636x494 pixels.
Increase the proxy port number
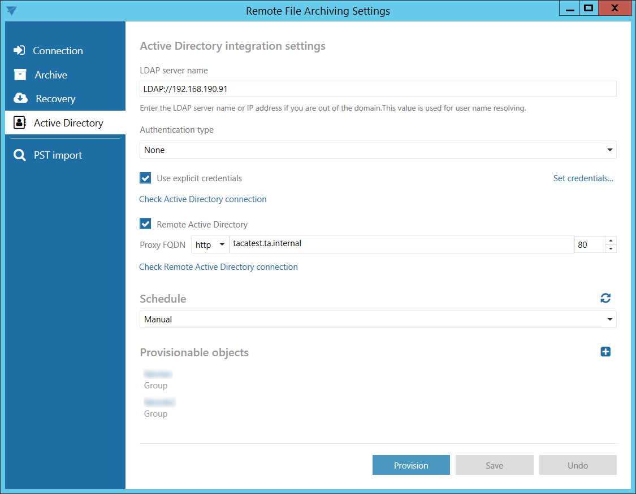(610, 241)
